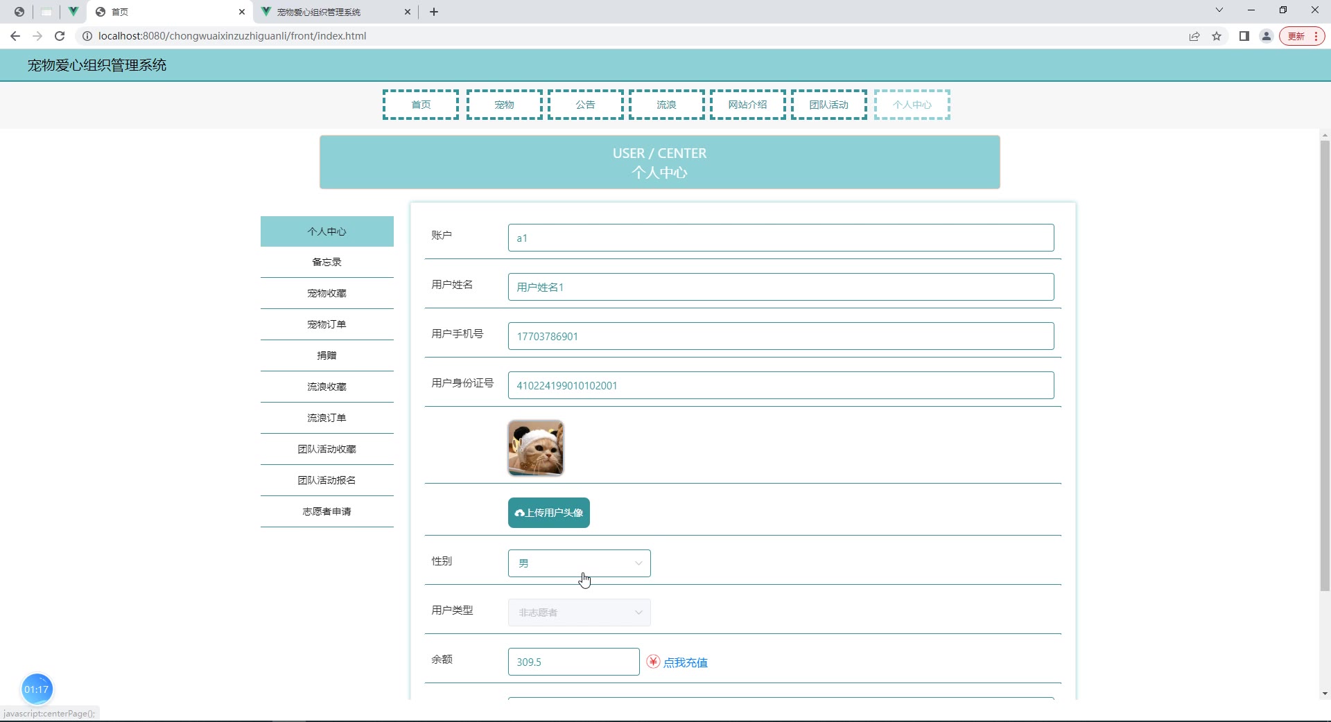This screenshot has height=722, width=1331.
Task: Open the browser side panel icon
Action: [x=1244, y=36]
